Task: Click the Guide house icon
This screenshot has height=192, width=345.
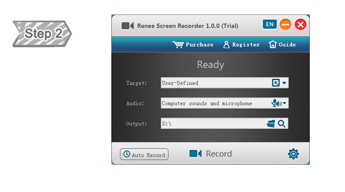Action: point(272,44)
